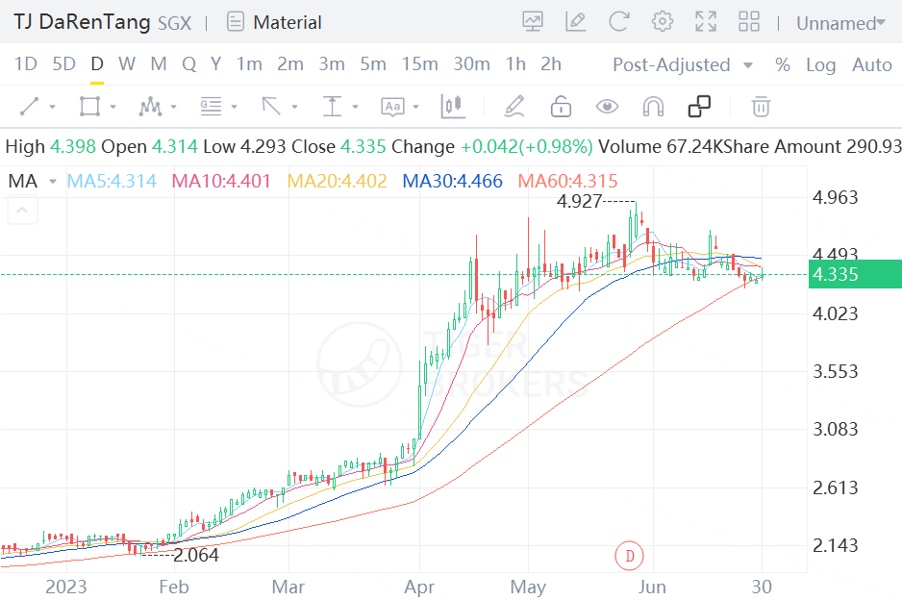Viewport: 902px width, 600px height.
Task: Open the edit note icon in header
Action: coord(575,22)
